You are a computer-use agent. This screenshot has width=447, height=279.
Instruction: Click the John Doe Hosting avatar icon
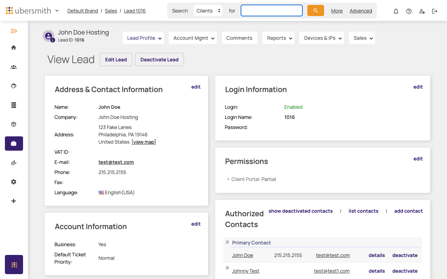click(x=49, y=36)
